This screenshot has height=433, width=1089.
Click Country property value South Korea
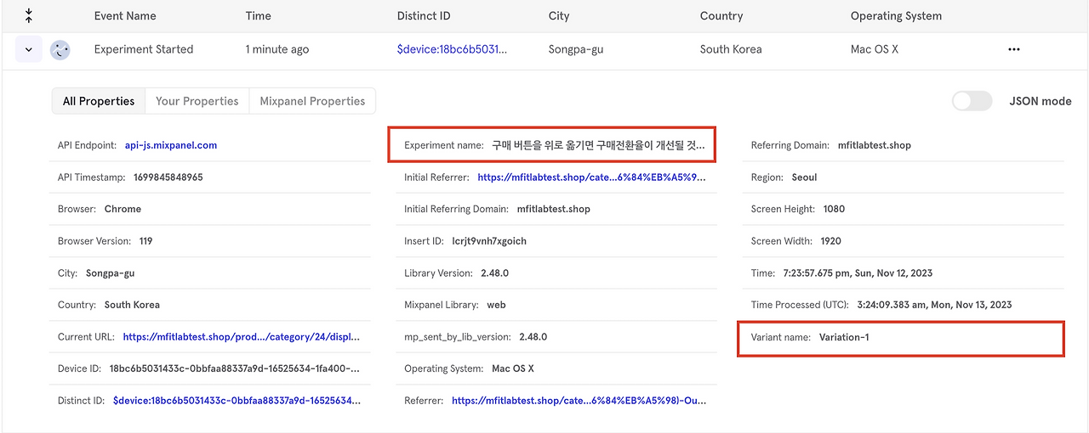132,305
